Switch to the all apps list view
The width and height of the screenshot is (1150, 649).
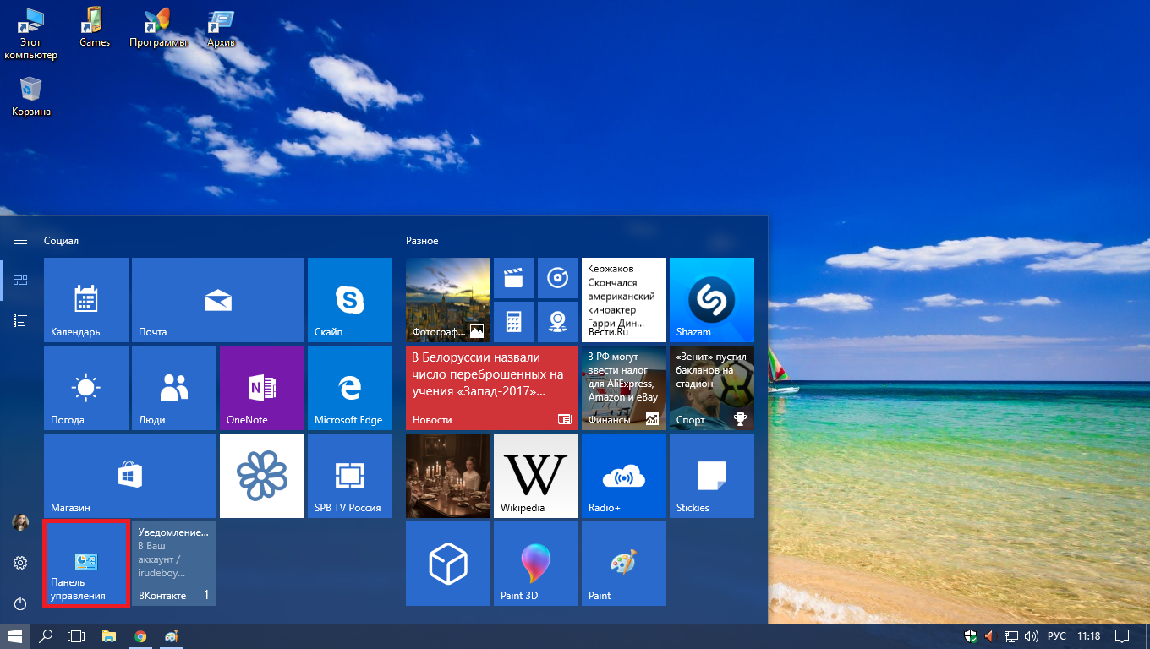(20, 320)
